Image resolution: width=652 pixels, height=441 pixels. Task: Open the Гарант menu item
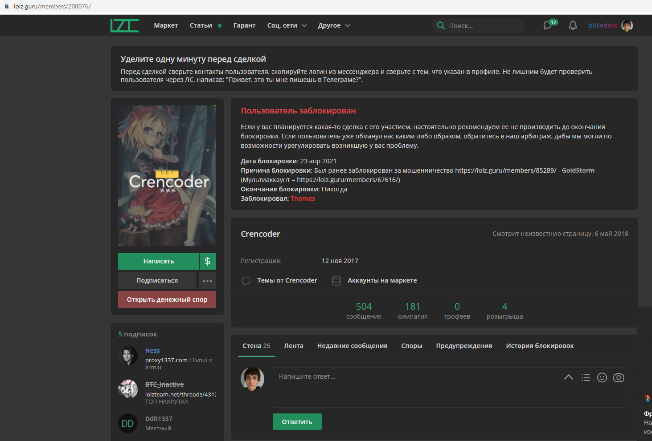pyautogui.click(x=244, y=25)
